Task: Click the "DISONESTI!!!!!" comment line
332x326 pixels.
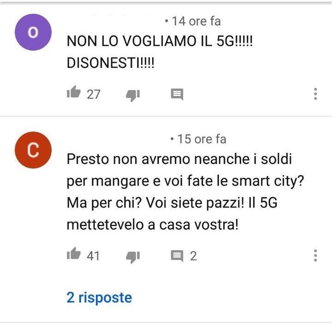Action: pos(111,63)
